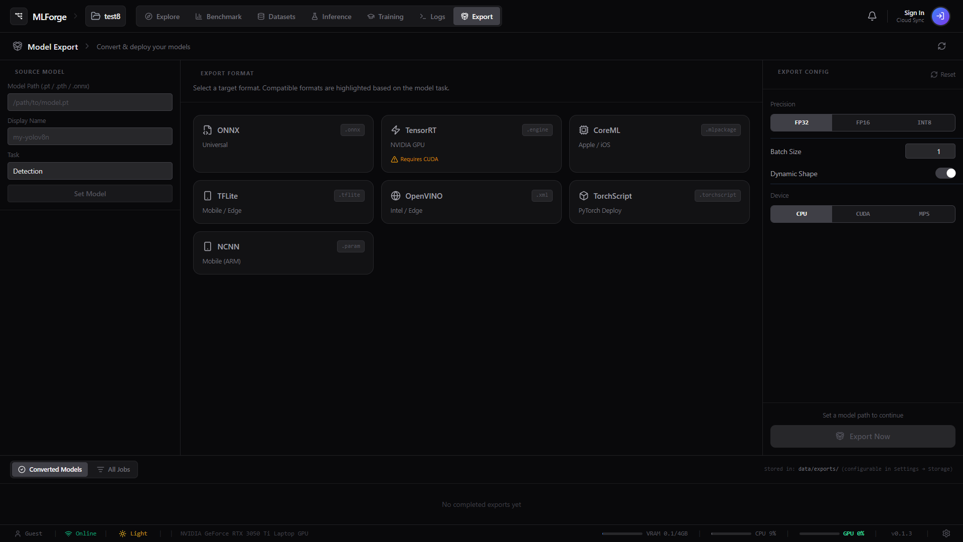This screenshot has width=963, height=542.
Task: Click the breadcrumb chevron after MLForge
Action: pyautogui.click(x=76, y=16)
